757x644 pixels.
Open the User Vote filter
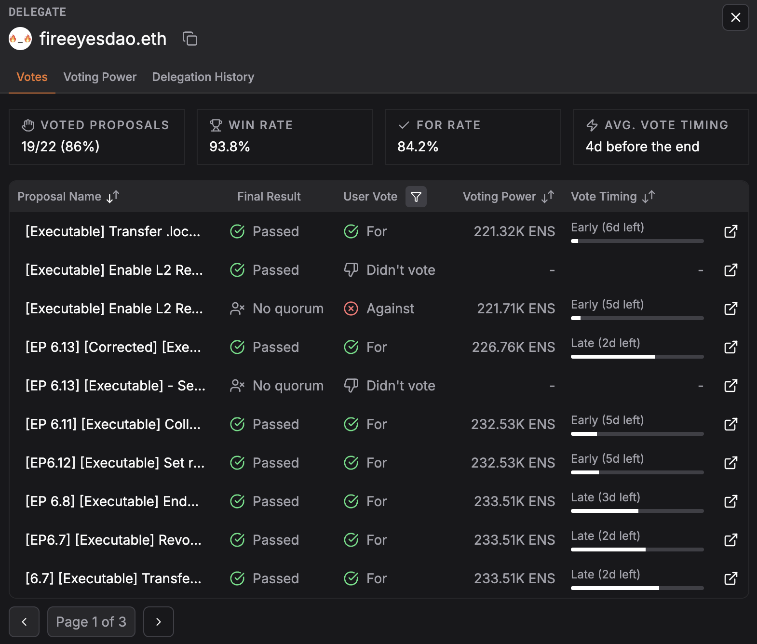click(416, 197)
